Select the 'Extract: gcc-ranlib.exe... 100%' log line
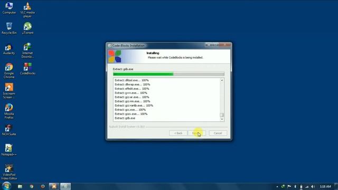The image size is (338, 190). click(134, 106)
